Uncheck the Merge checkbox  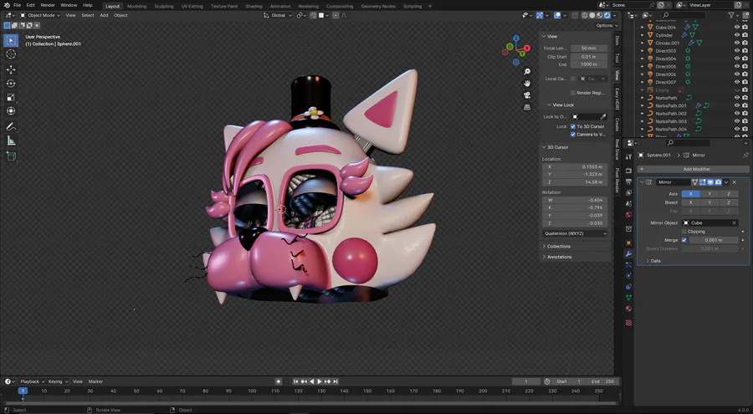(684, 240)
